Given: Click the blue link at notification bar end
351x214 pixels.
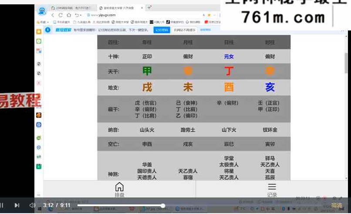Looking at the screenshot, I should (x=205, y=30).
